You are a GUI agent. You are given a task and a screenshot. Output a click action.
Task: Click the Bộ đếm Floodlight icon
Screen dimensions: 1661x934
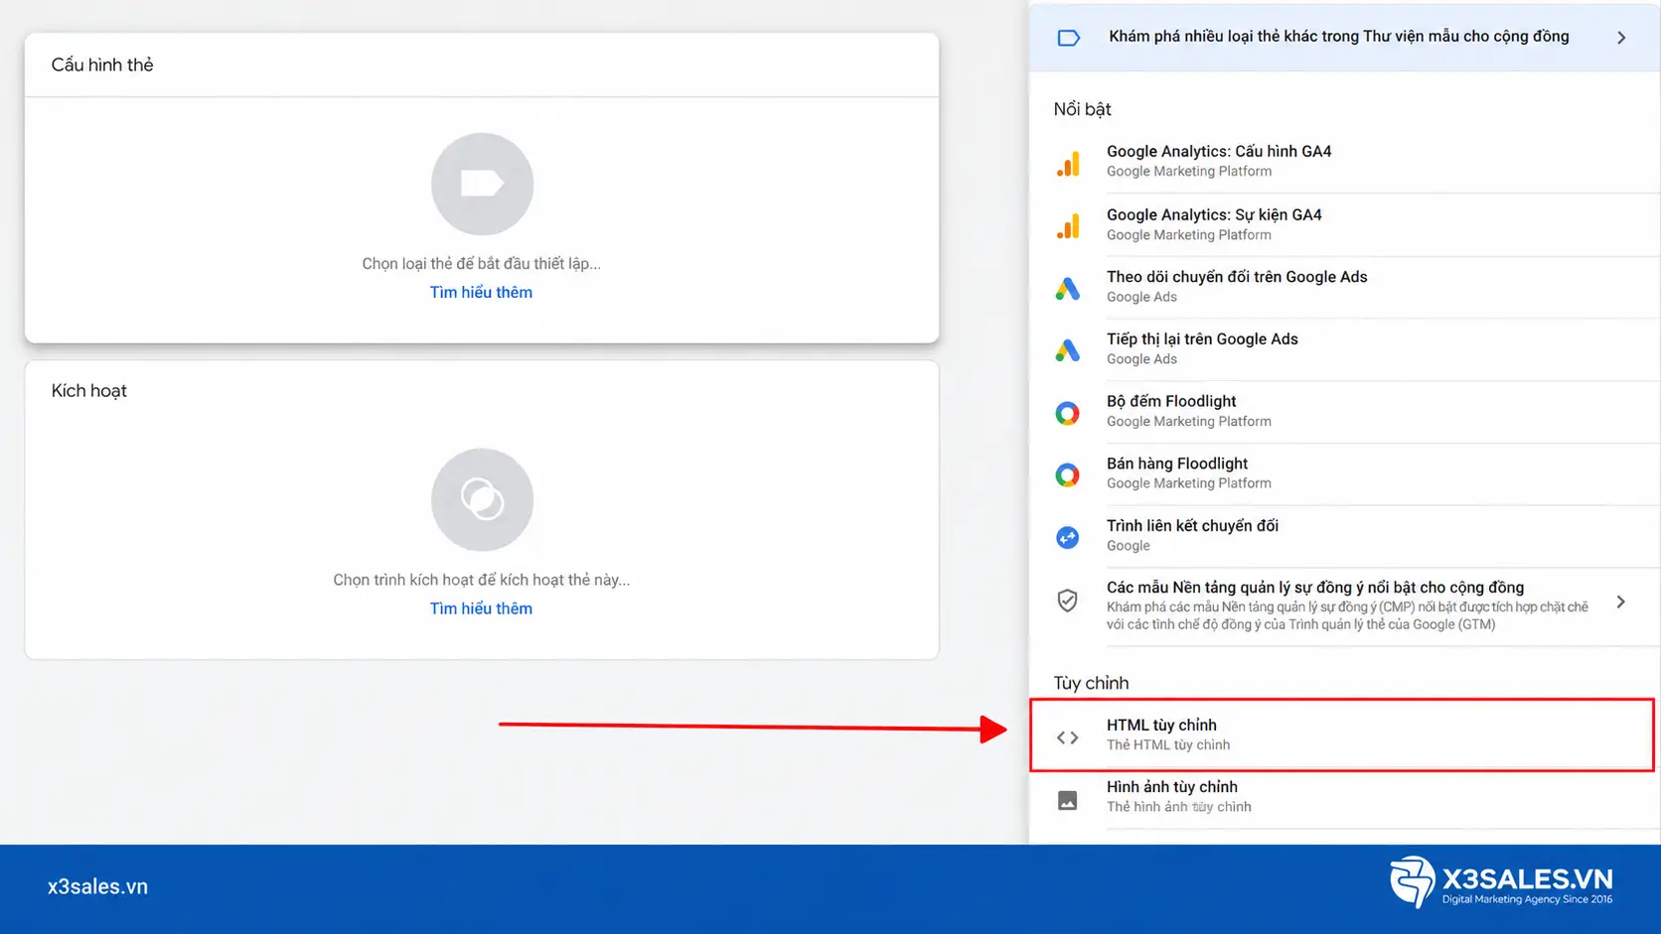(x=1068, y=413)
